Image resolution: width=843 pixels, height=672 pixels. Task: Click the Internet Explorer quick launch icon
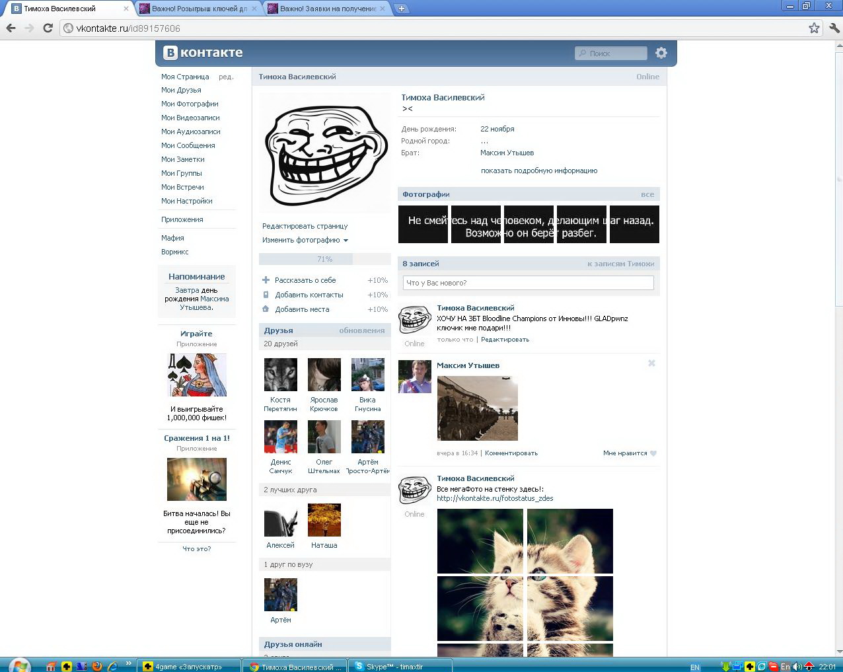(113, 666)
